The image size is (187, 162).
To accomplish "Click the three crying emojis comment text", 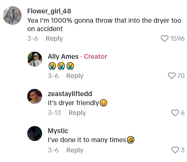I will point(61,66).
